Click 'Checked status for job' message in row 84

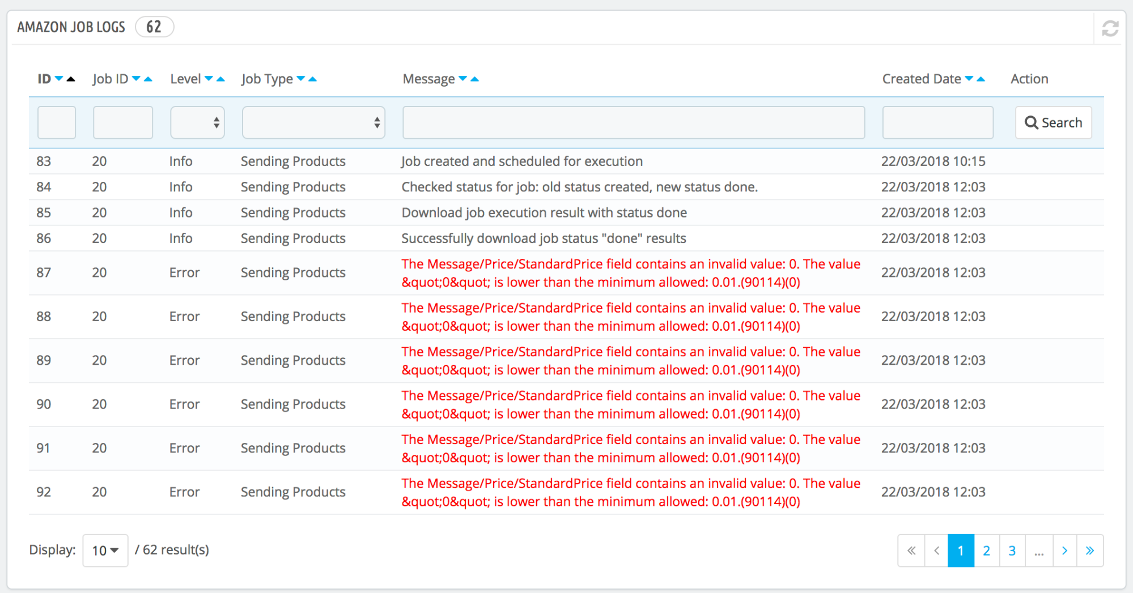(x=579, y=187)
